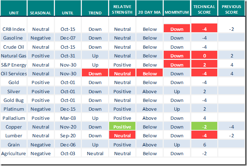Click the Natural Gas row label
247x166 pixels.
tap(14, 56)
